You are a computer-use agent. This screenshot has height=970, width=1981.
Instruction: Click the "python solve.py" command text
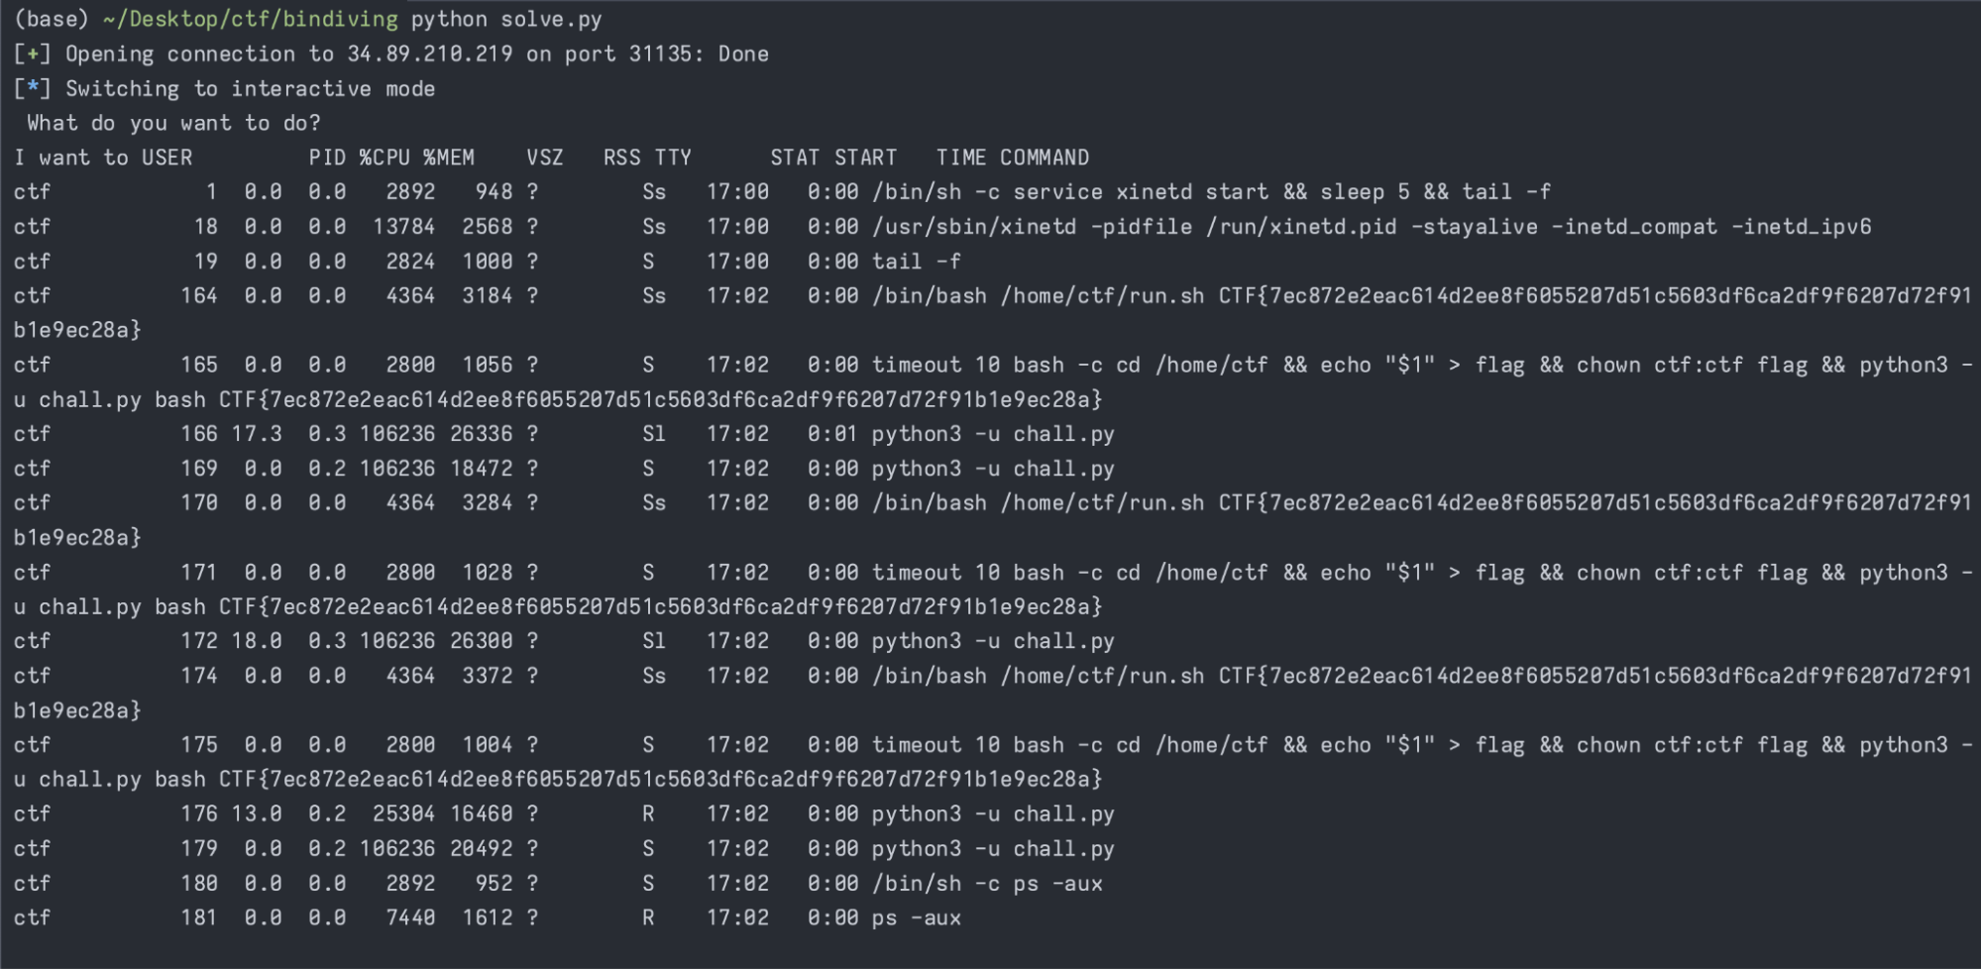(x=505, y=19)
